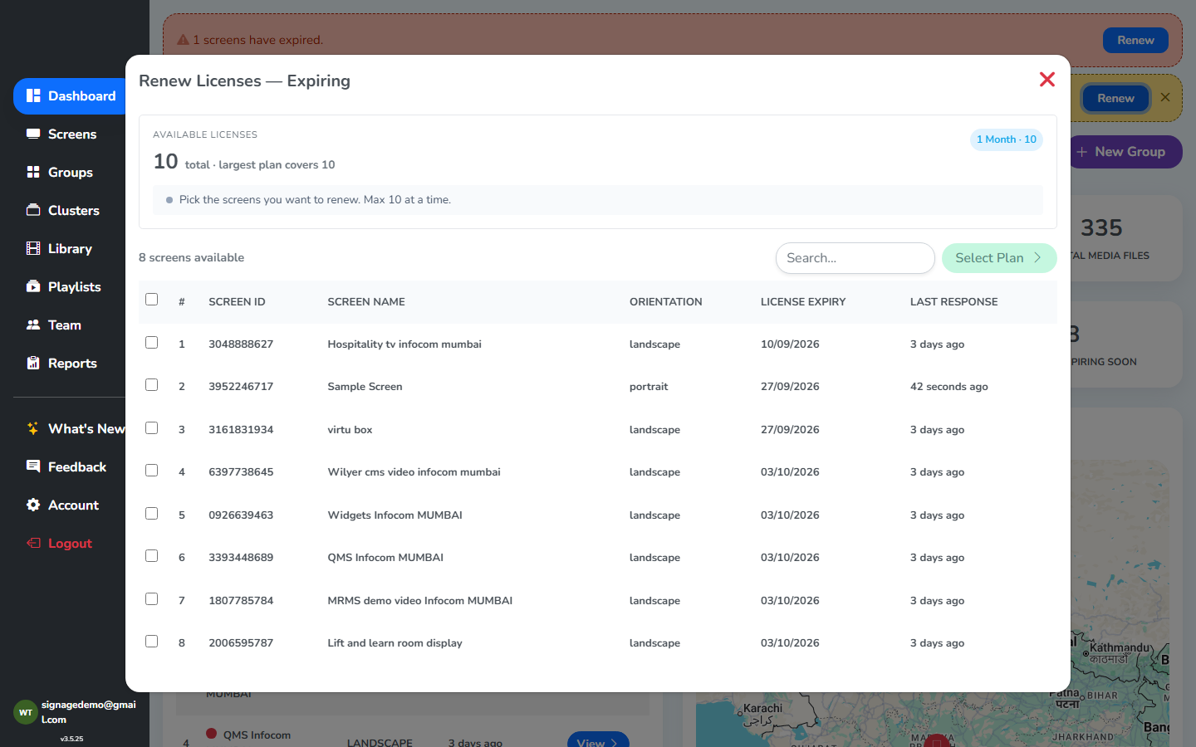Image resolution: width=1196 pixels, height=747 pixels.
Task: Toggle the select-all screens checkbox in header
Action: tap(151, 300)
